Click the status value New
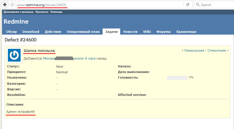The height and width of the screenshot is (129, 234). pos(60,66)
